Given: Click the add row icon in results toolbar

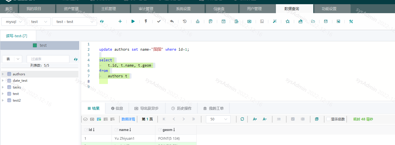Looking at the screenshot, I should tap(99, 119).
